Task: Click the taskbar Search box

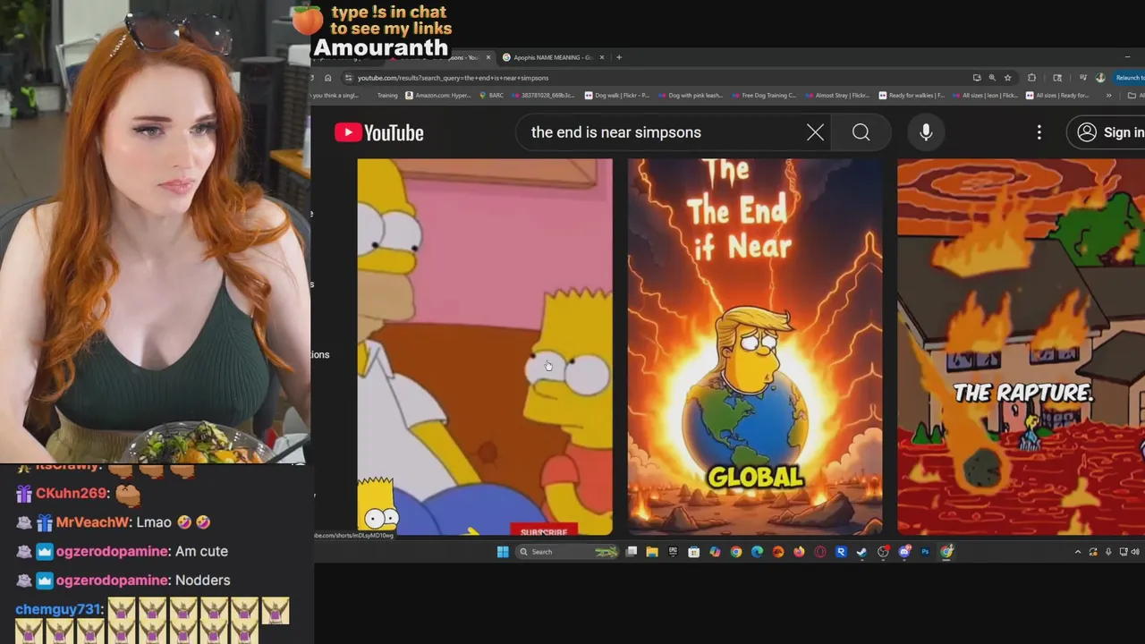Action: pyautogui.click(x=567, y=551)
